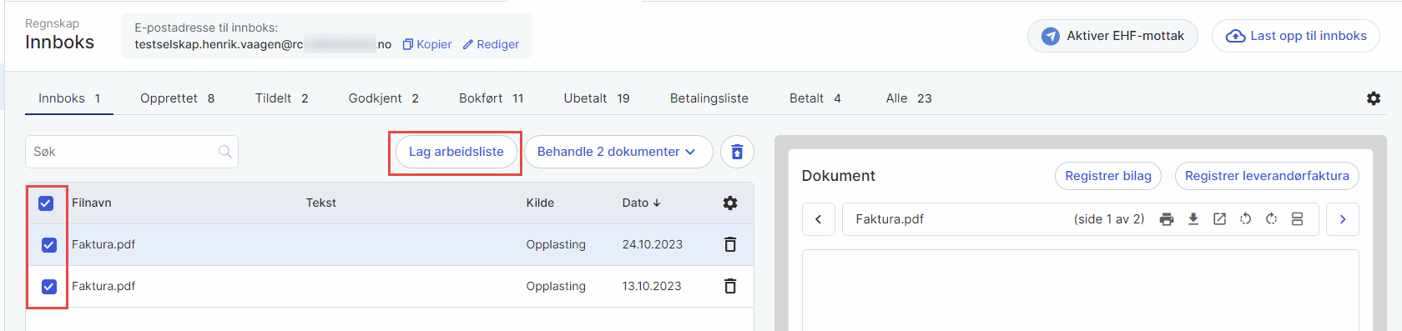The image size is (1402, 331).
Task: Select Faktura.pdf file name dated 24.10.2023
Action: 103,244
